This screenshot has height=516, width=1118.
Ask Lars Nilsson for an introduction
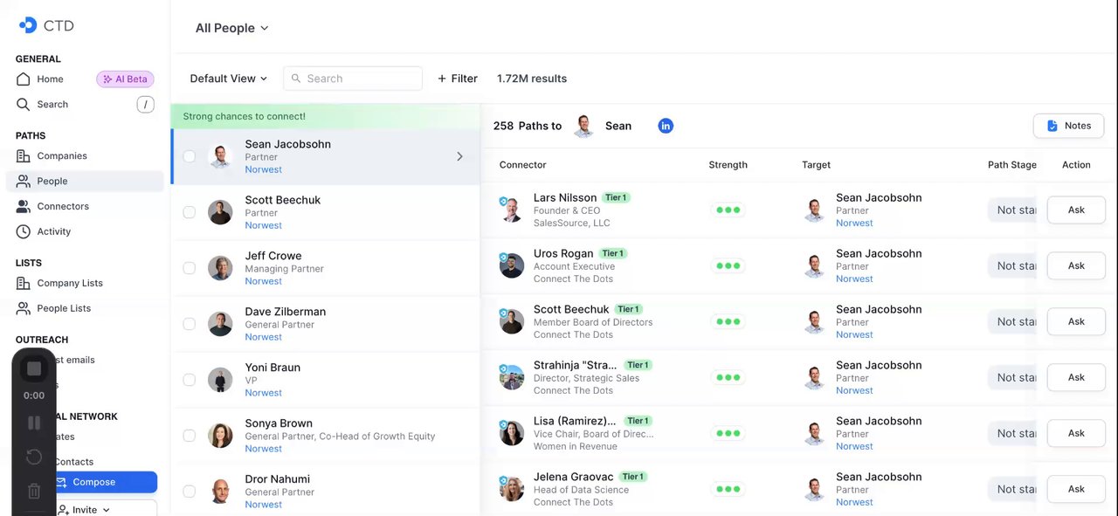coord(1076,210)
